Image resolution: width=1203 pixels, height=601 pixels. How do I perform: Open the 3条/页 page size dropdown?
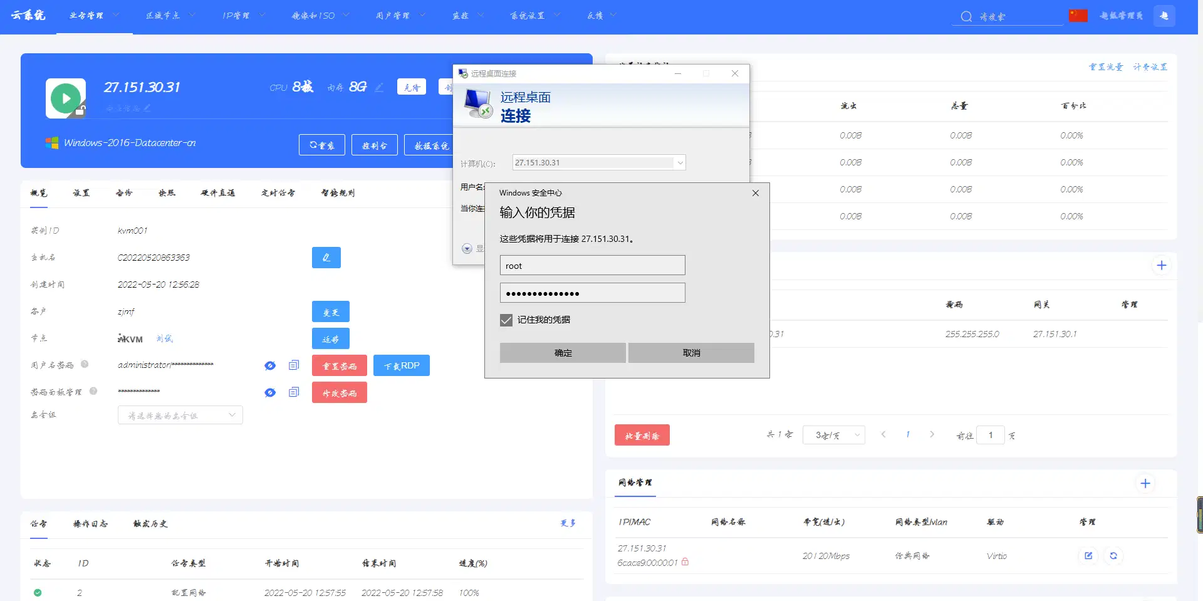tap(833, 435)
